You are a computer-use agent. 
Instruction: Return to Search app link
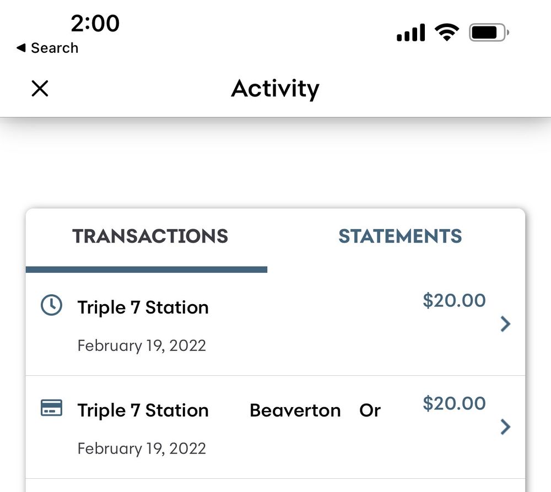coord(54,48)
